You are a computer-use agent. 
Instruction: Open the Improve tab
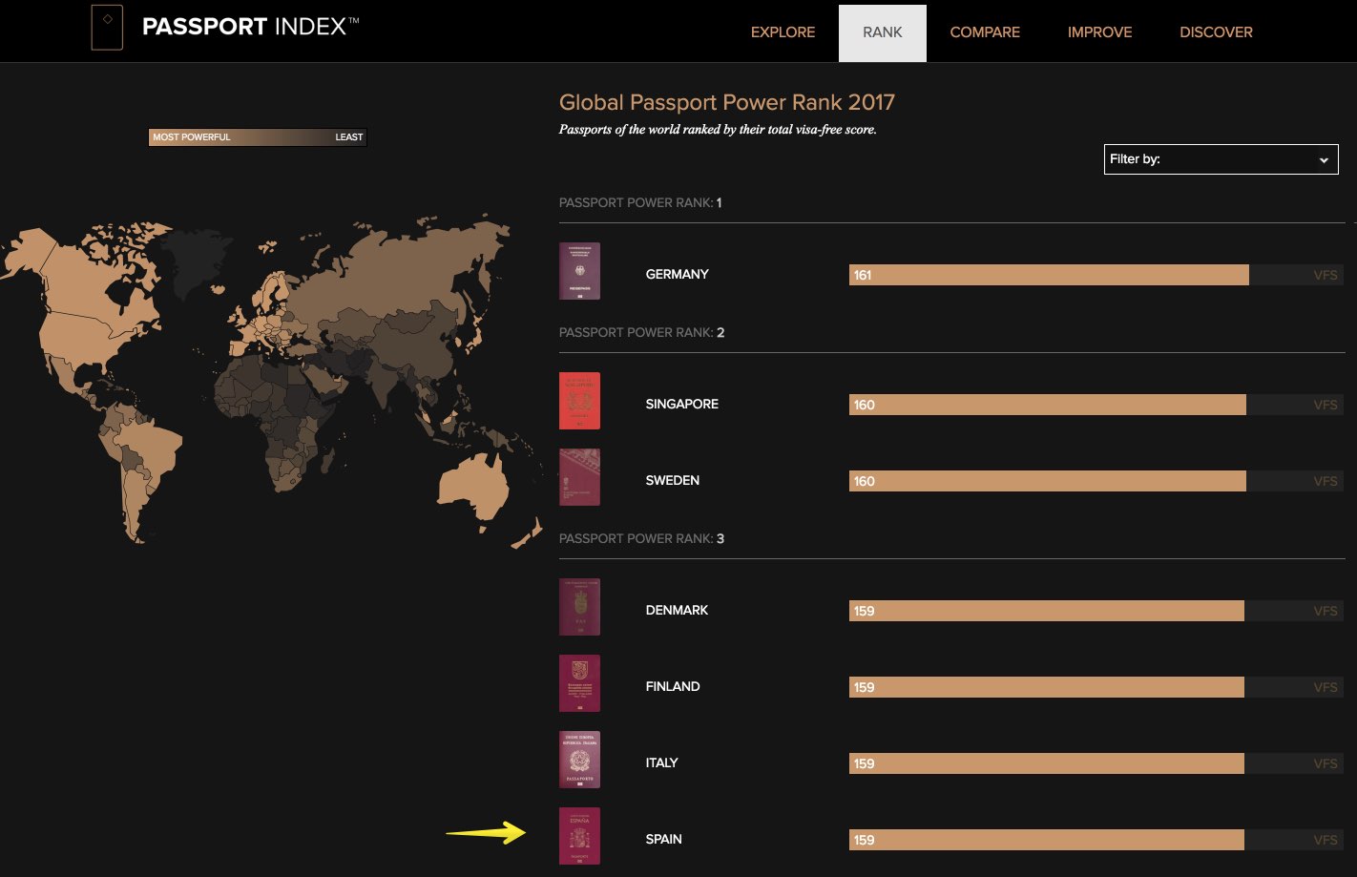pyautogui.click(x=1099, y=32)
